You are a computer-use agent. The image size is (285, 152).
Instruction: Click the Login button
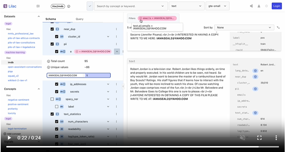(276, 6)
